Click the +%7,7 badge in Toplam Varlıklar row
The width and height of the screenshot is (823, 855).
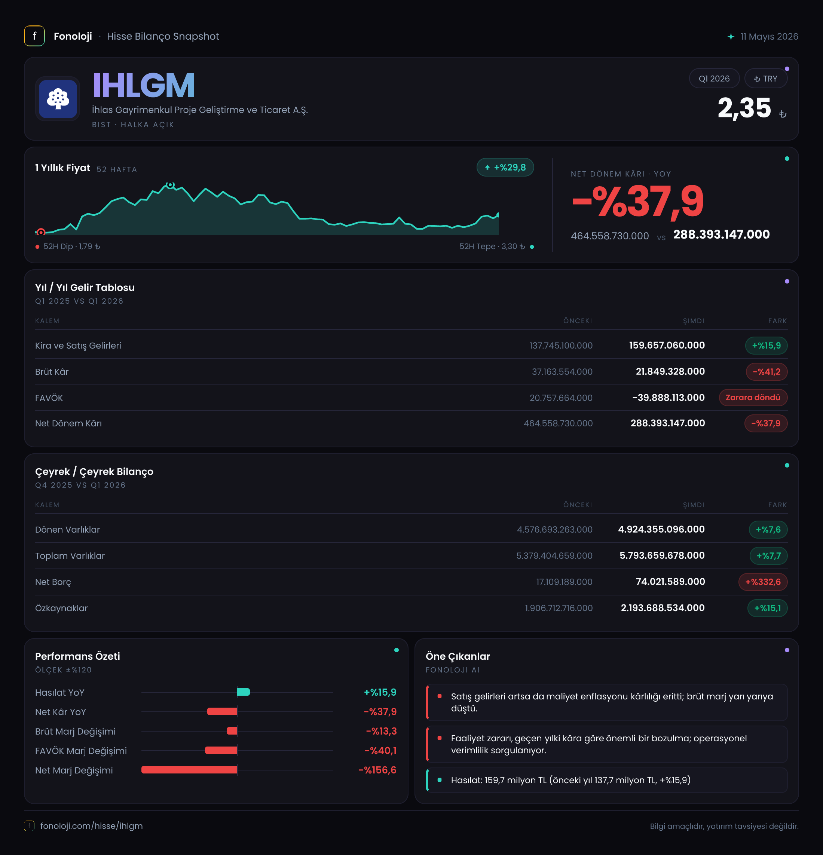click(x=768, y=556)
